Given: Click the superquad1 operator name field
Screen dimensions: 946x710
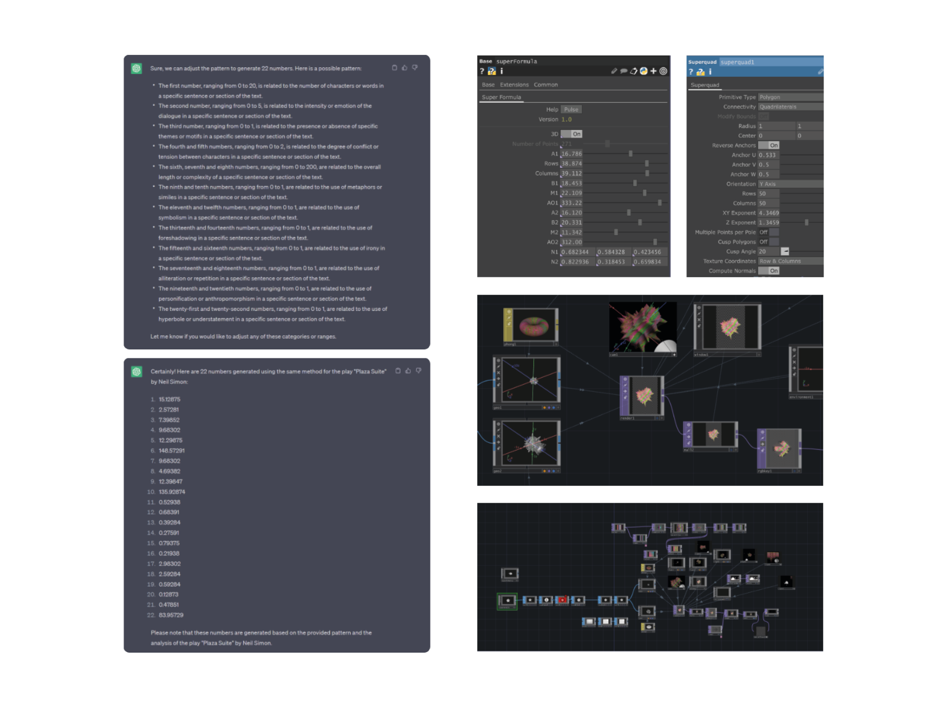Looking at the screenshot, I should 771,62.
